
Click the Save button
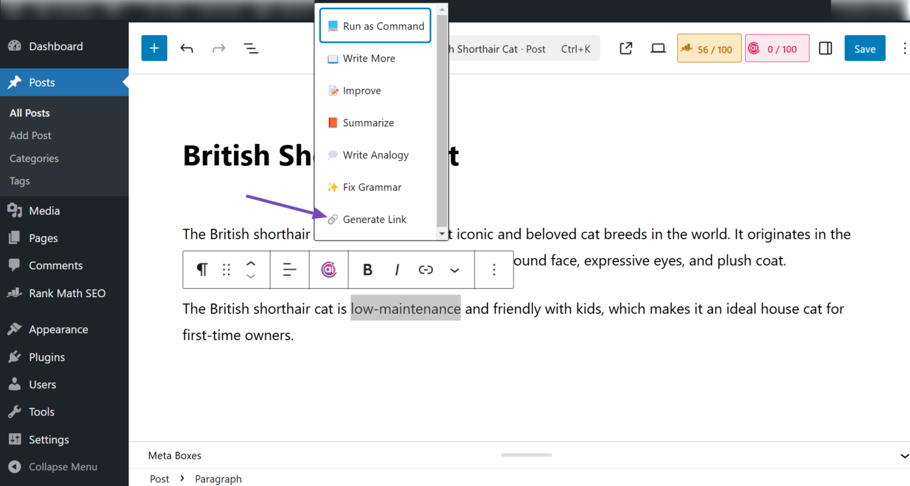tap(864, 49)
